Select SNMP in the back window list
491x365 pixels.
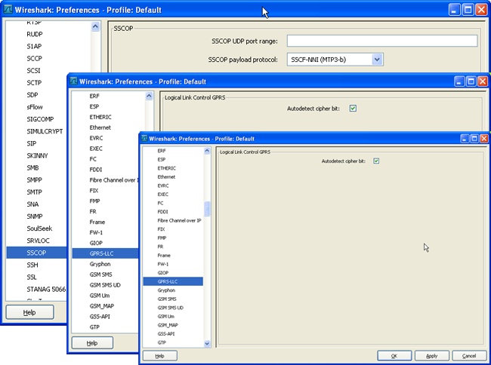coord(35,216)
